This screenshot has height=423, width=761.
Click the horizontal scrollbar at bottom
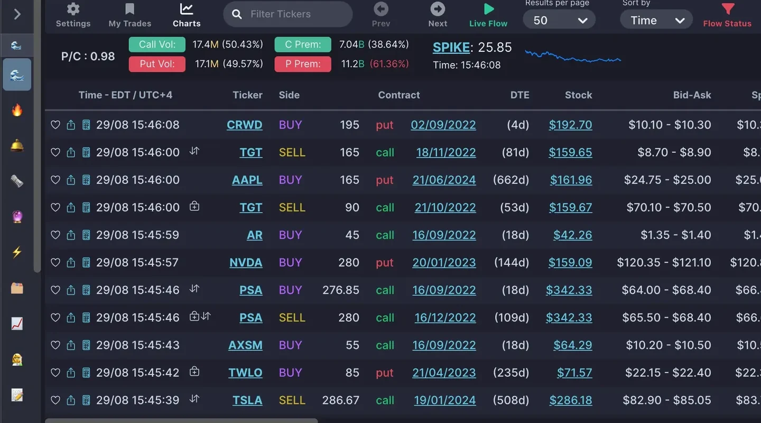181,421
